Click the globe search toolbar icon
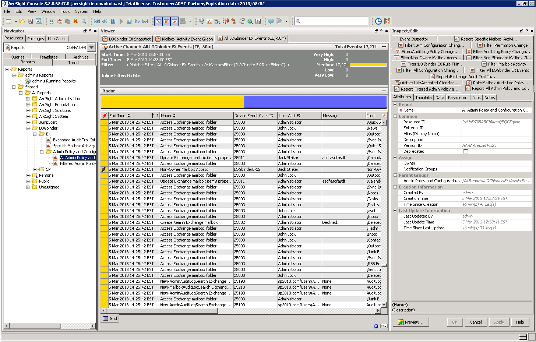This screenshot has width=536, height=342. [250, 21]
